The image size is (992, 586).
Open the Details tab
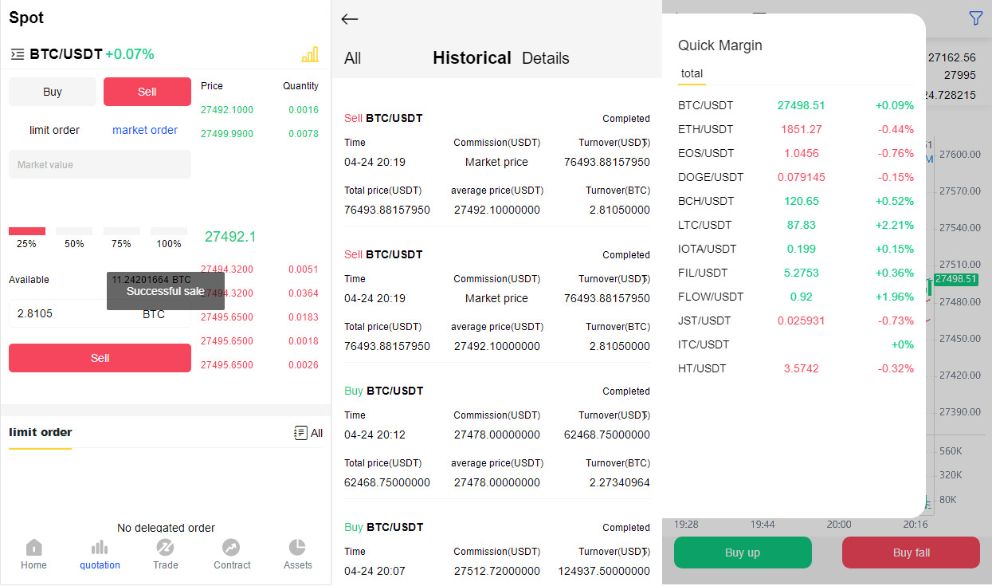click(x=546, y=58)
